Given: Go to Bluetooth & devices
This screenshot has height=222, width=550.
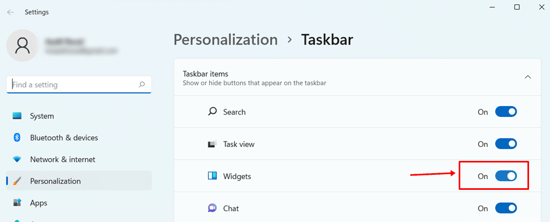Looking at the screenshot, I should [64, 138].
